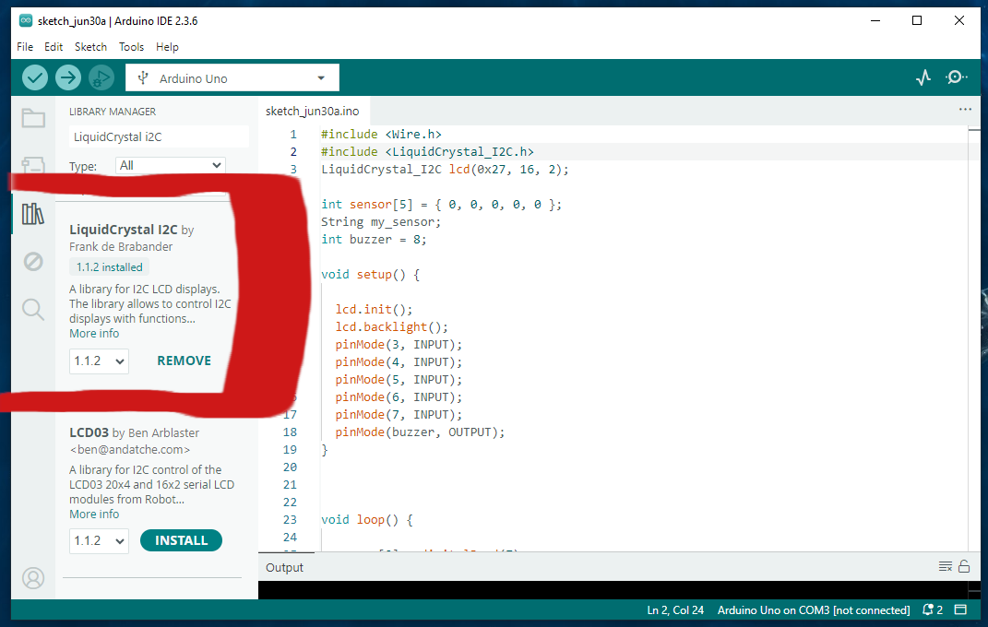988x627 pixels.
Task: Open the Sketch menu
Action: click(90, 47)
